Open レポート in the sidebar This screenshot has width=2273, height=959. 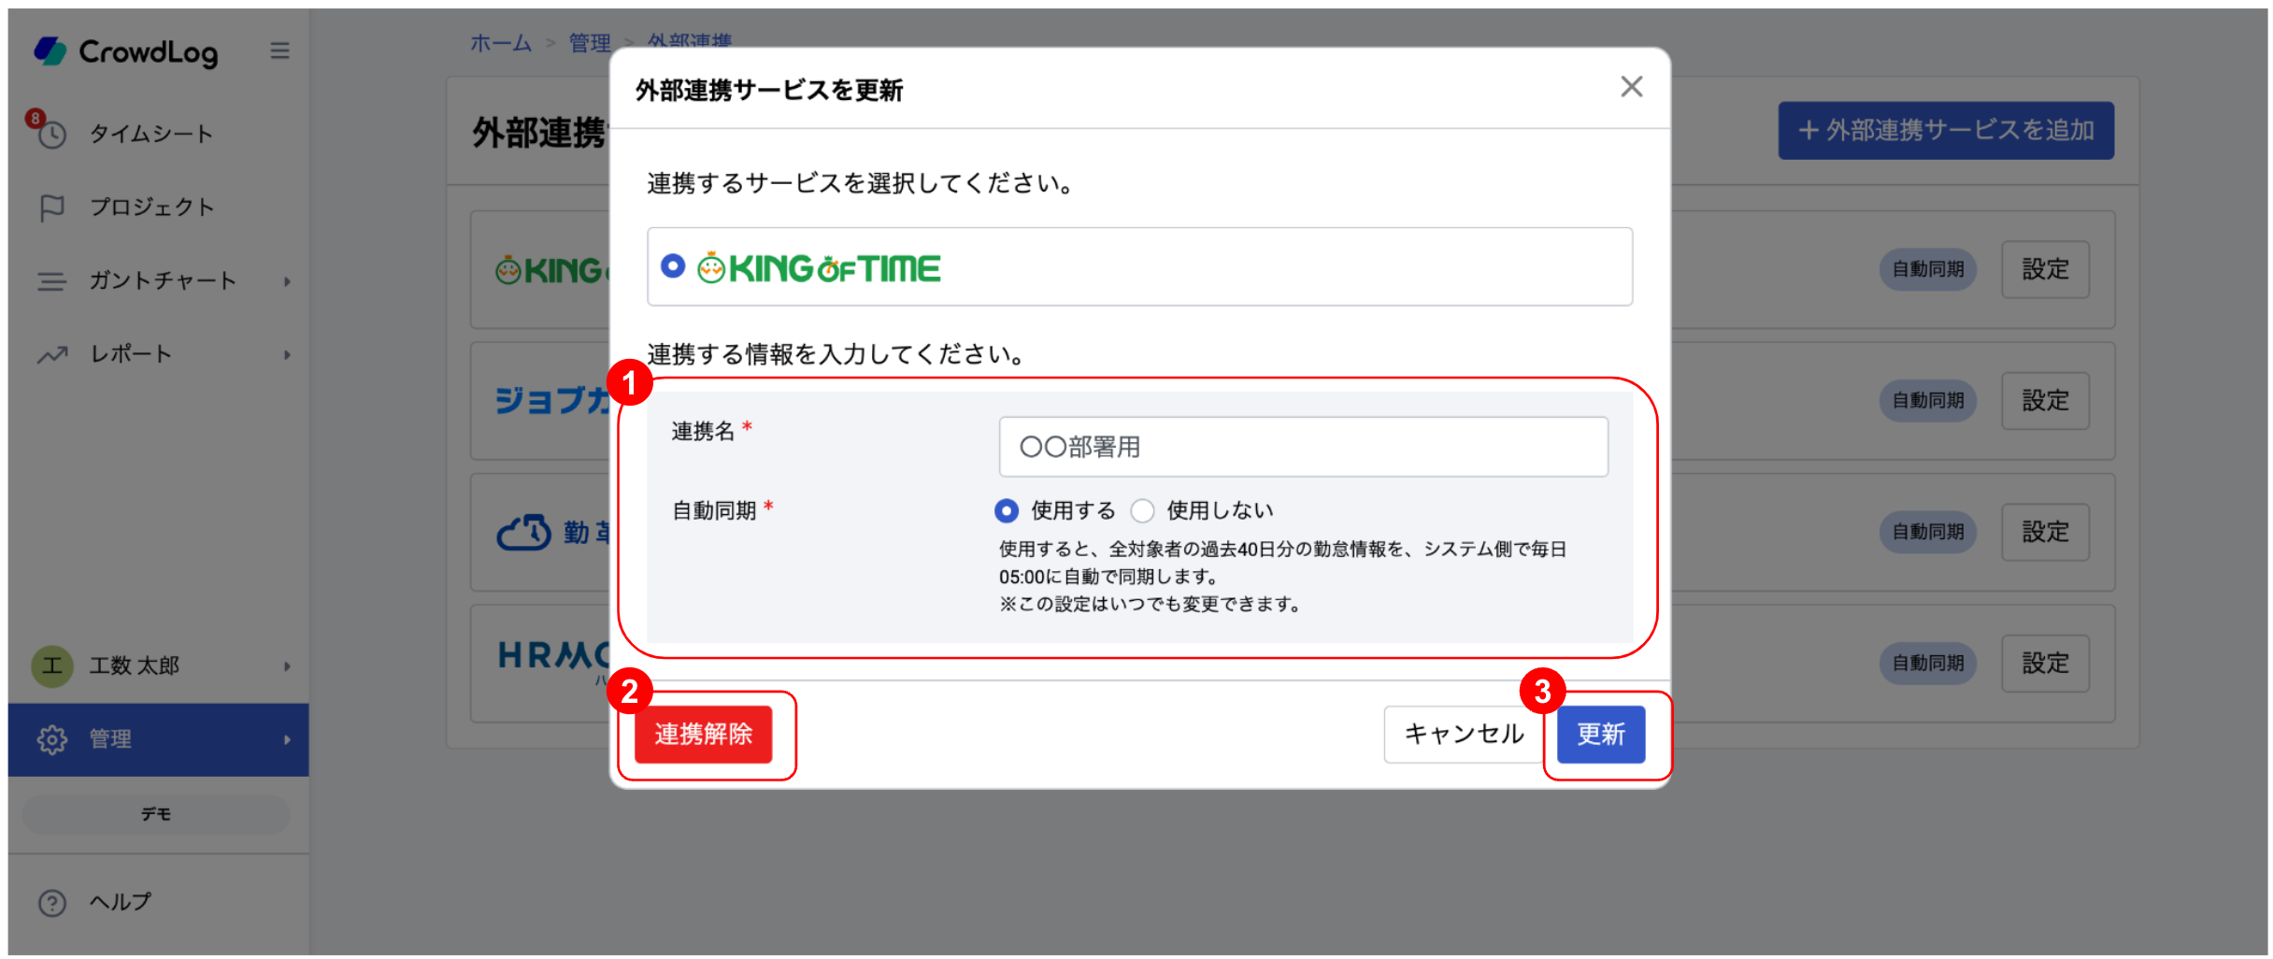coord(159,354)
